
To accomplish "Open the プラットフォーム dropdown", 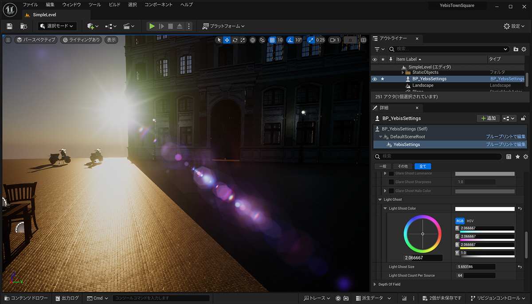I will (x=223, y=26).
